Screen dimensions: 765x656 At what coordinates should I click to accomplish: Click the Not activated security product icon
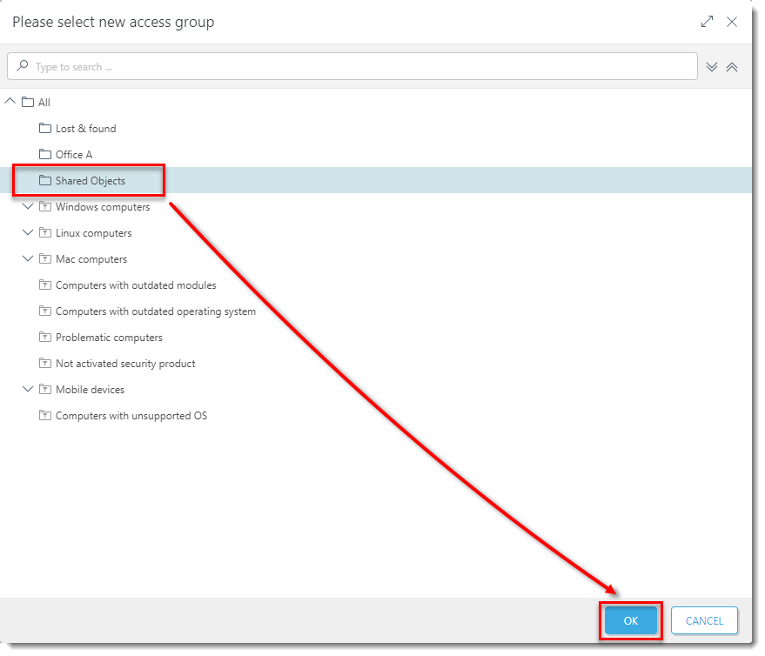click(x=45, y=364)
